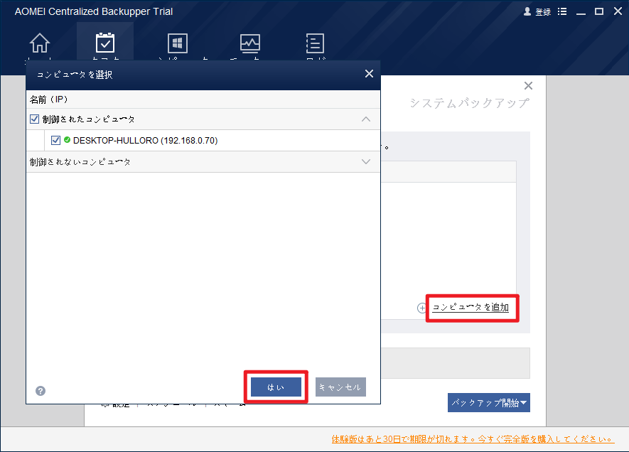Click the 制御されないコンピュータ group label
Screen dimensions: 629x452
(80, 162)
